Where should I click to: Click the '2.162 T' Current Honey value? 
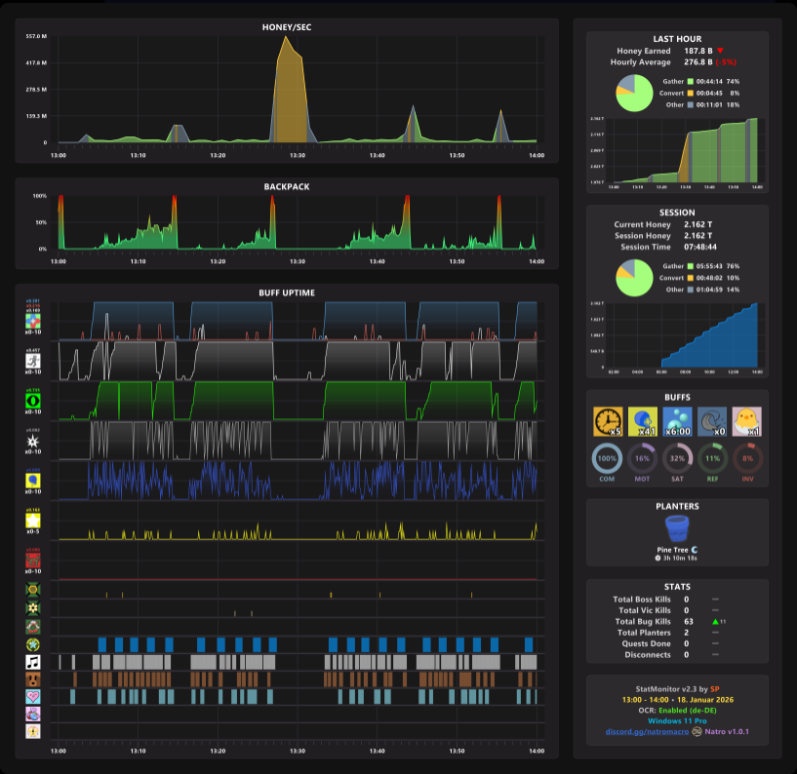(x=697, y=224)
